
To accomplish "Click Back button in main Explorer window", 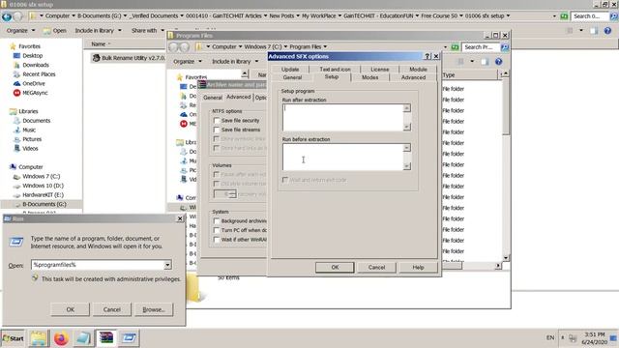I will click(7, 16).
